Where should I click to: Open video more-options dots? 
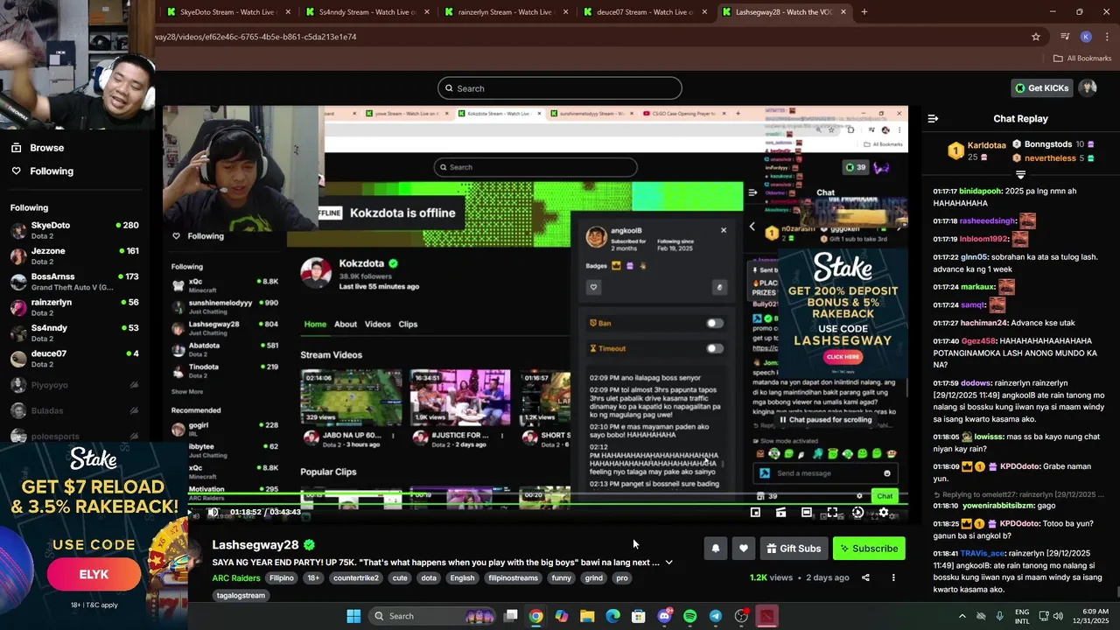tap(893, 577)
